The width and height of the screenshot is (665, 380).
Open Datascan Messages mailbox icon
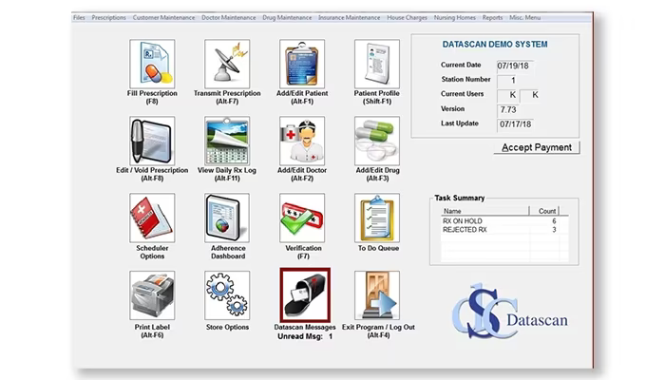(x=305, y=295)
